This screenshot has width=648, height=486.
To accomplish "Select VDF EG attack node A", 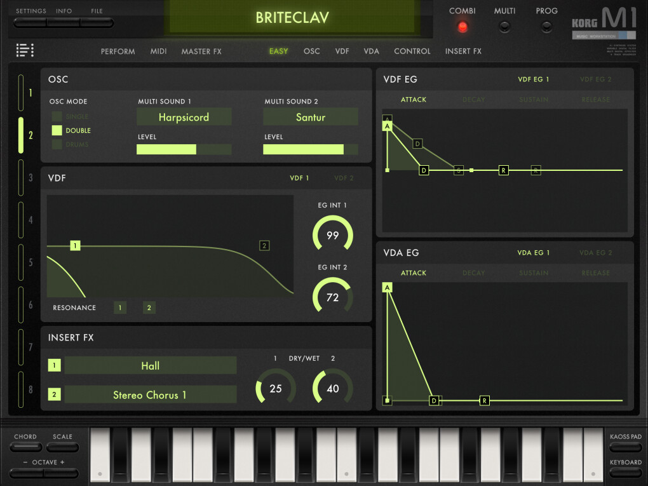I will [388, 126].
